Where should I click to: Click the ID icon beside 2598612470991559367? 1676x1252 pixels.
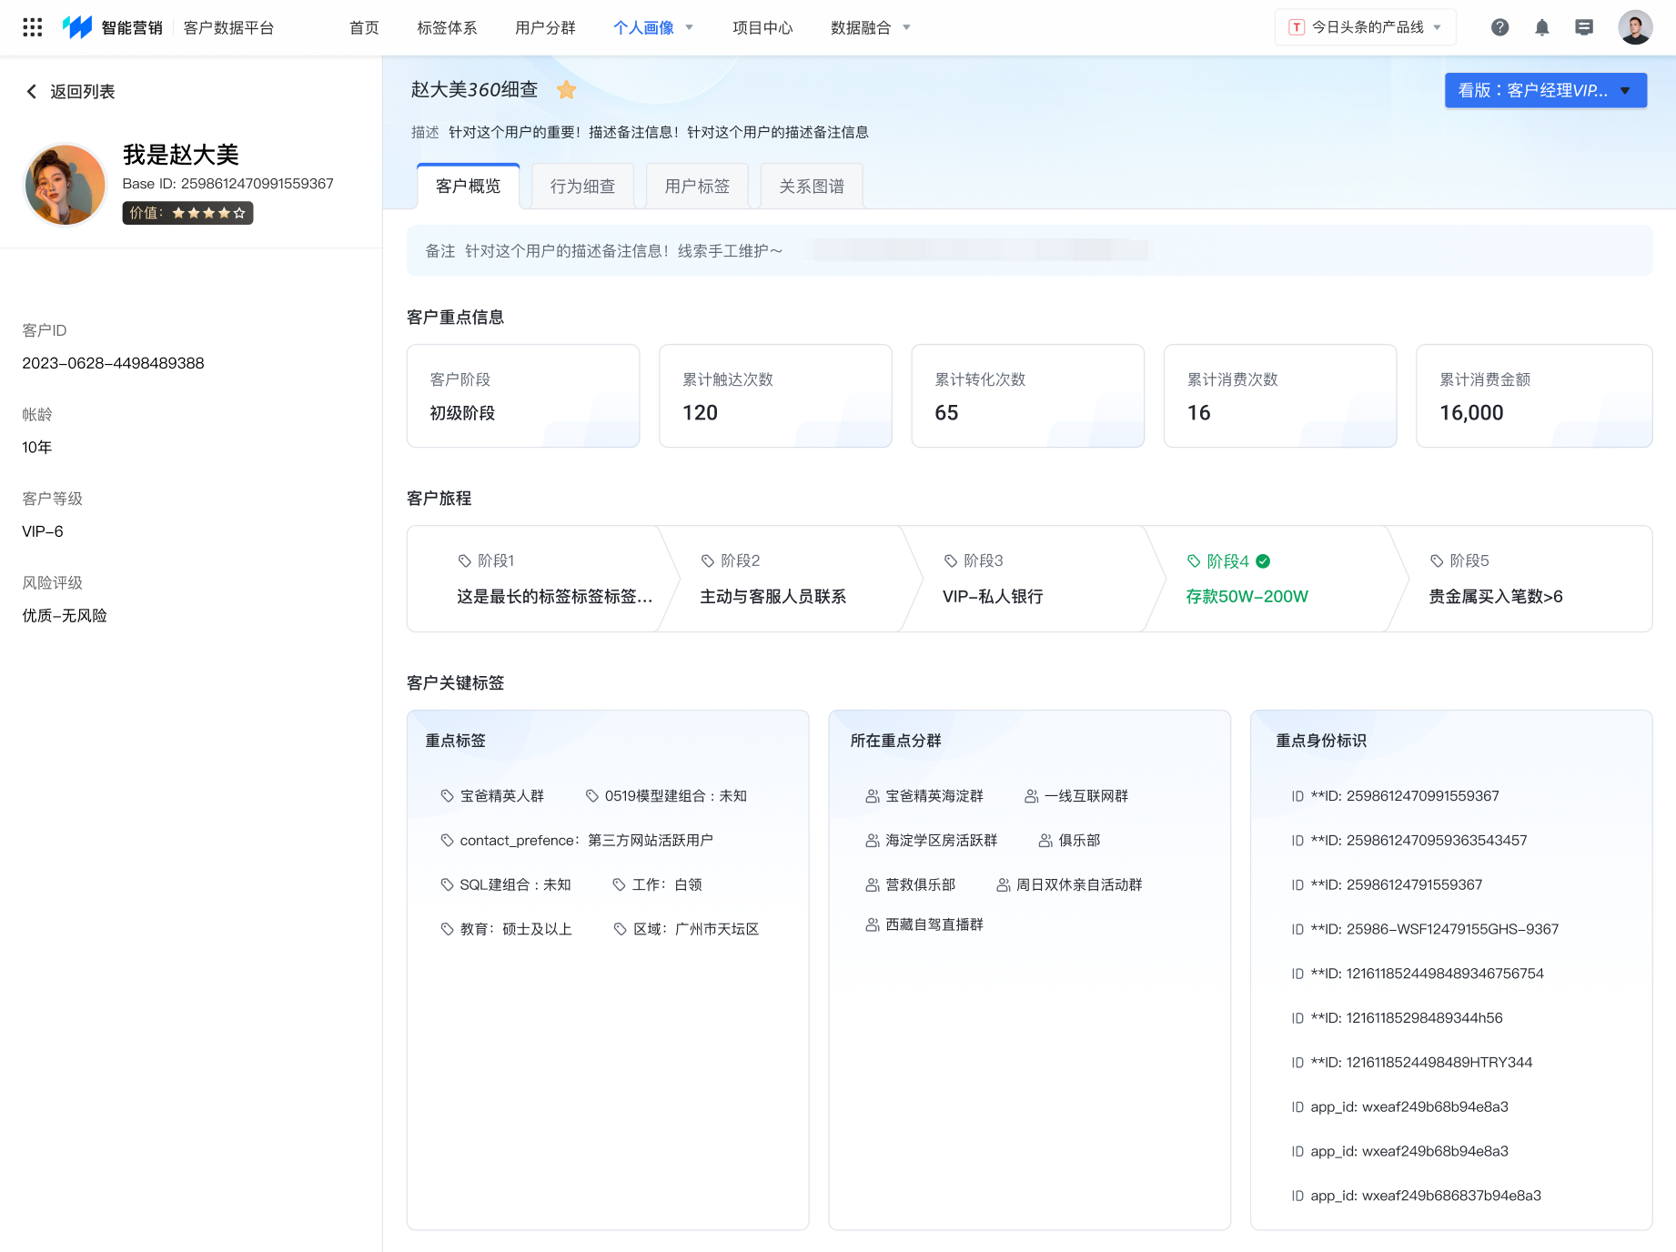1297,796
